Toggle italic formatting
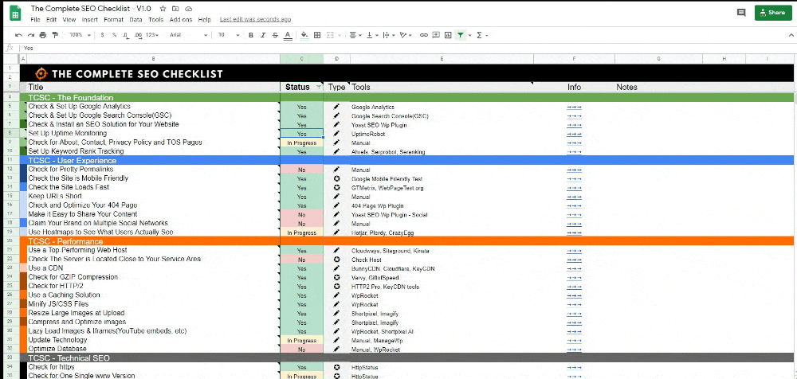The image size is (797, 379). coord(263,35)
